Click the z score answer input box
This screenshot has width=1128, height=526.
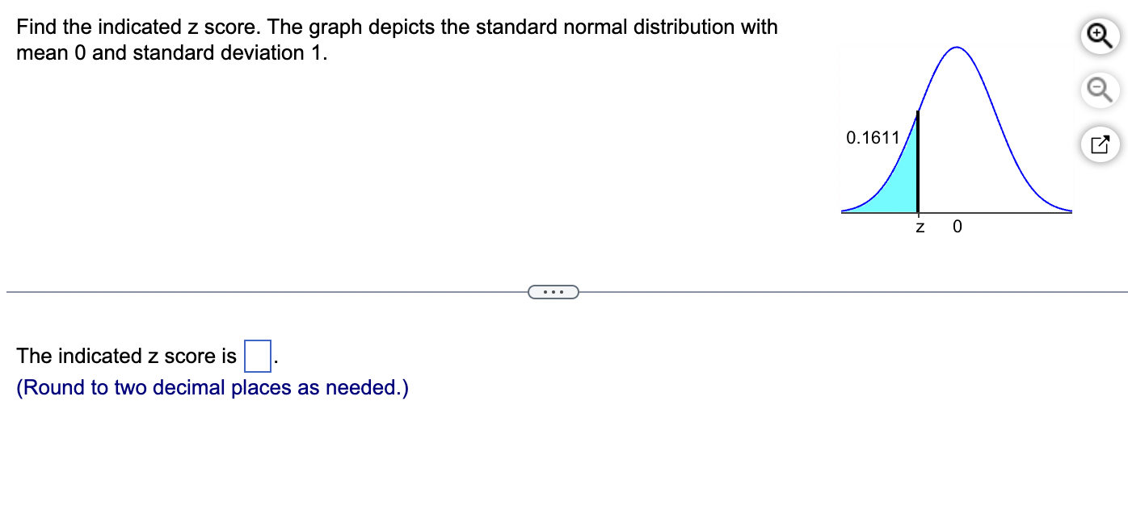(257, 355)
